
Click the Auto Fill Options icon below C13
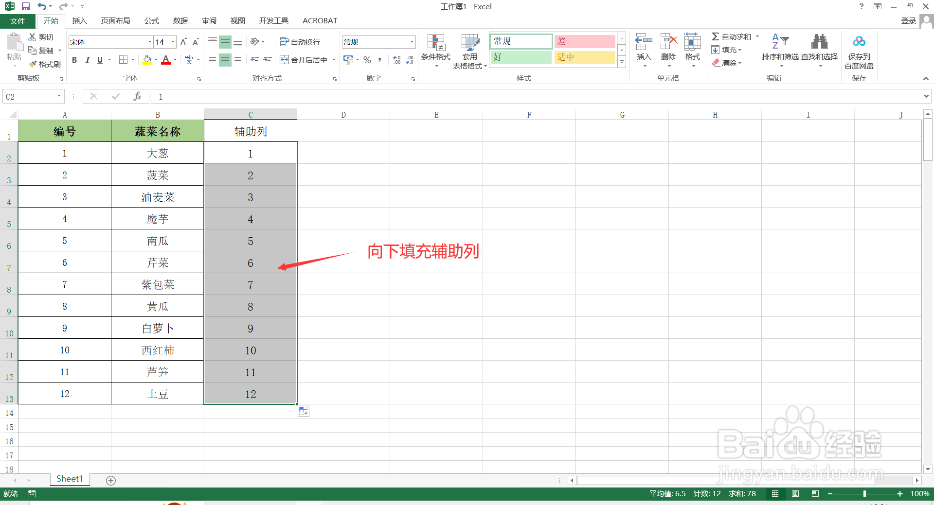coord(304,411)
